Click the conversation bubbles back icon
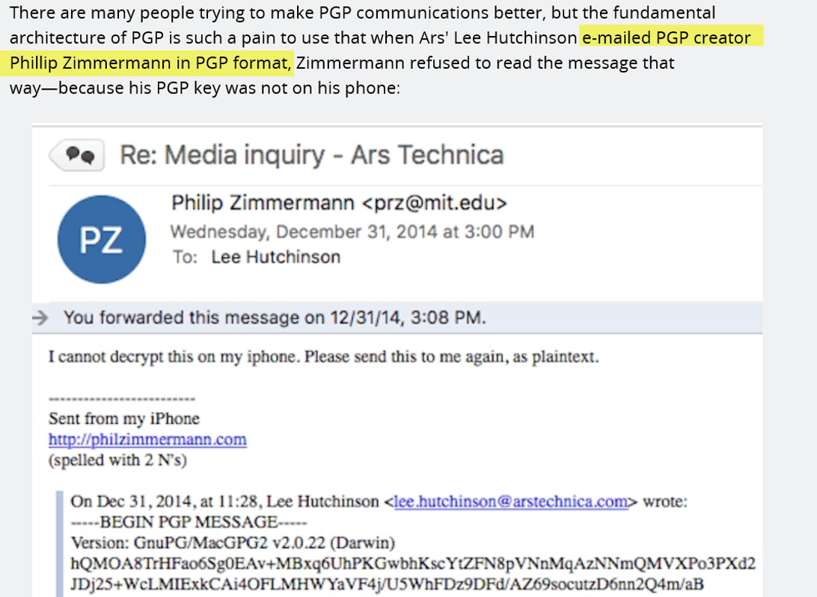 [x=77, y=155]
